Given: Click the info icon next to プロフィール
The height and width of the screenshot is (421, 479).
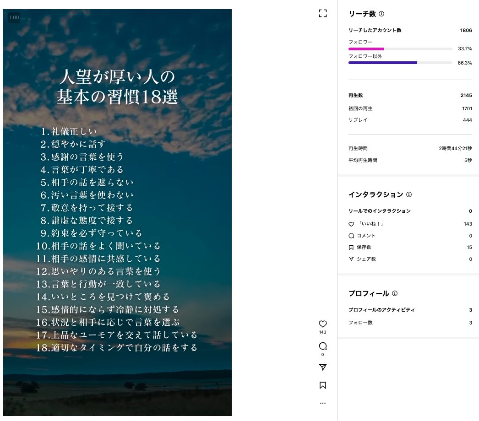Looking at the screenshot, I should [395, 293].
